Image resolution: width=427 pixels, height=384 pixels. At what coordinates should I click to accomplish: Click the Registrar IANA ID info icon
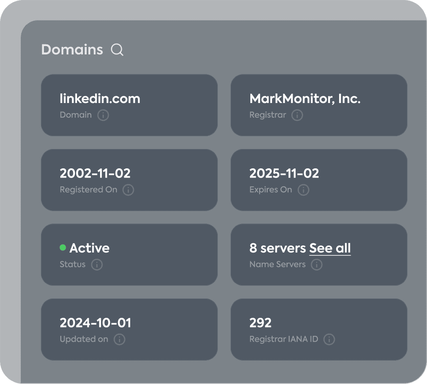pos(329,340)
